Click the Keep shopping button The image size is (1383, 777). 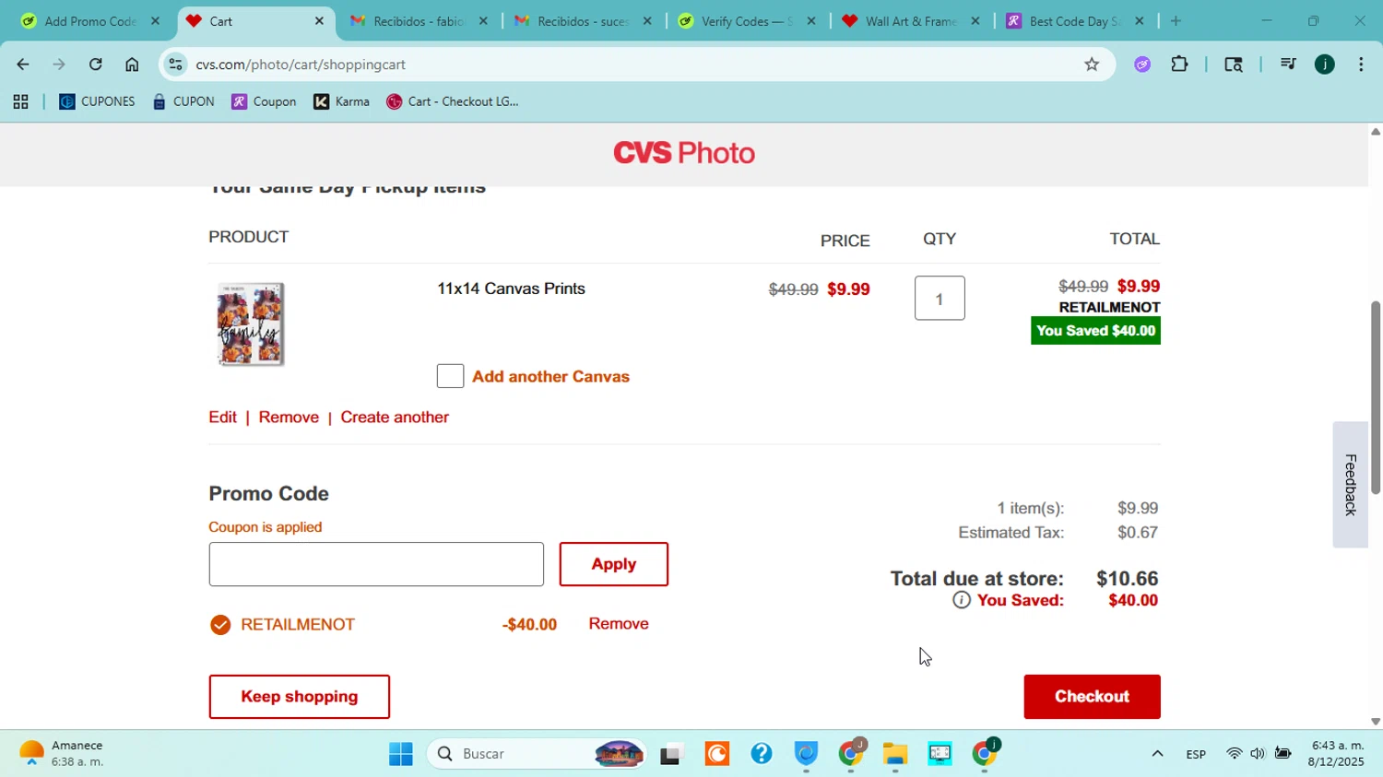point(300,697)
